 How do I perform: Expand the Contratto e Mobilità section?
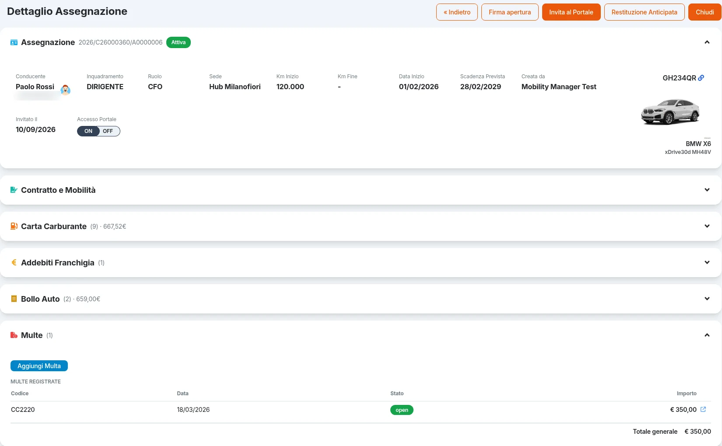pos(707,190)
